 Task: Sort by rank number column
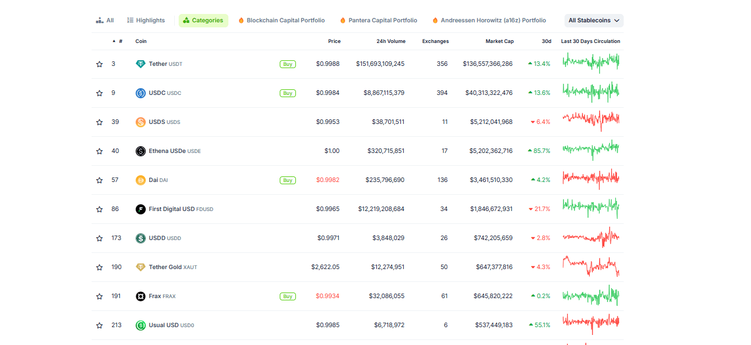[x=117, y=41]
